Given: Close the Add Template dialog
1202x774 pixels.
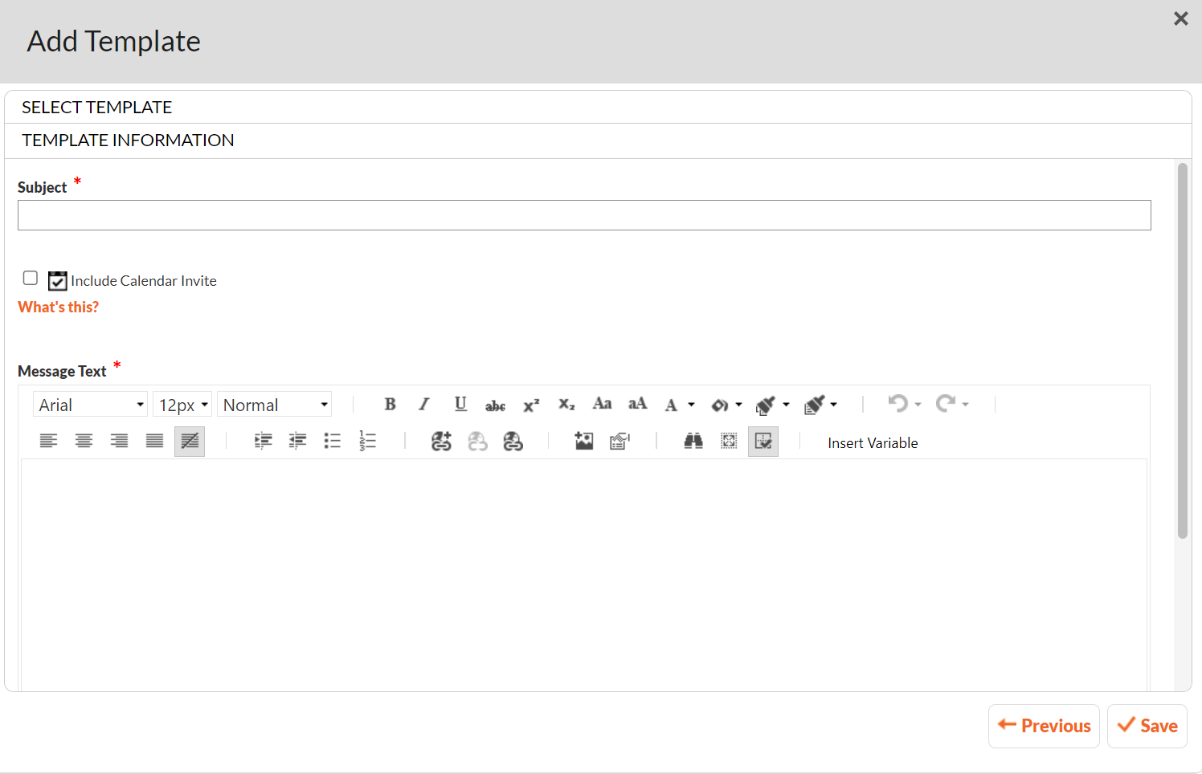Looking at the screenshot, I should 1180,18.
